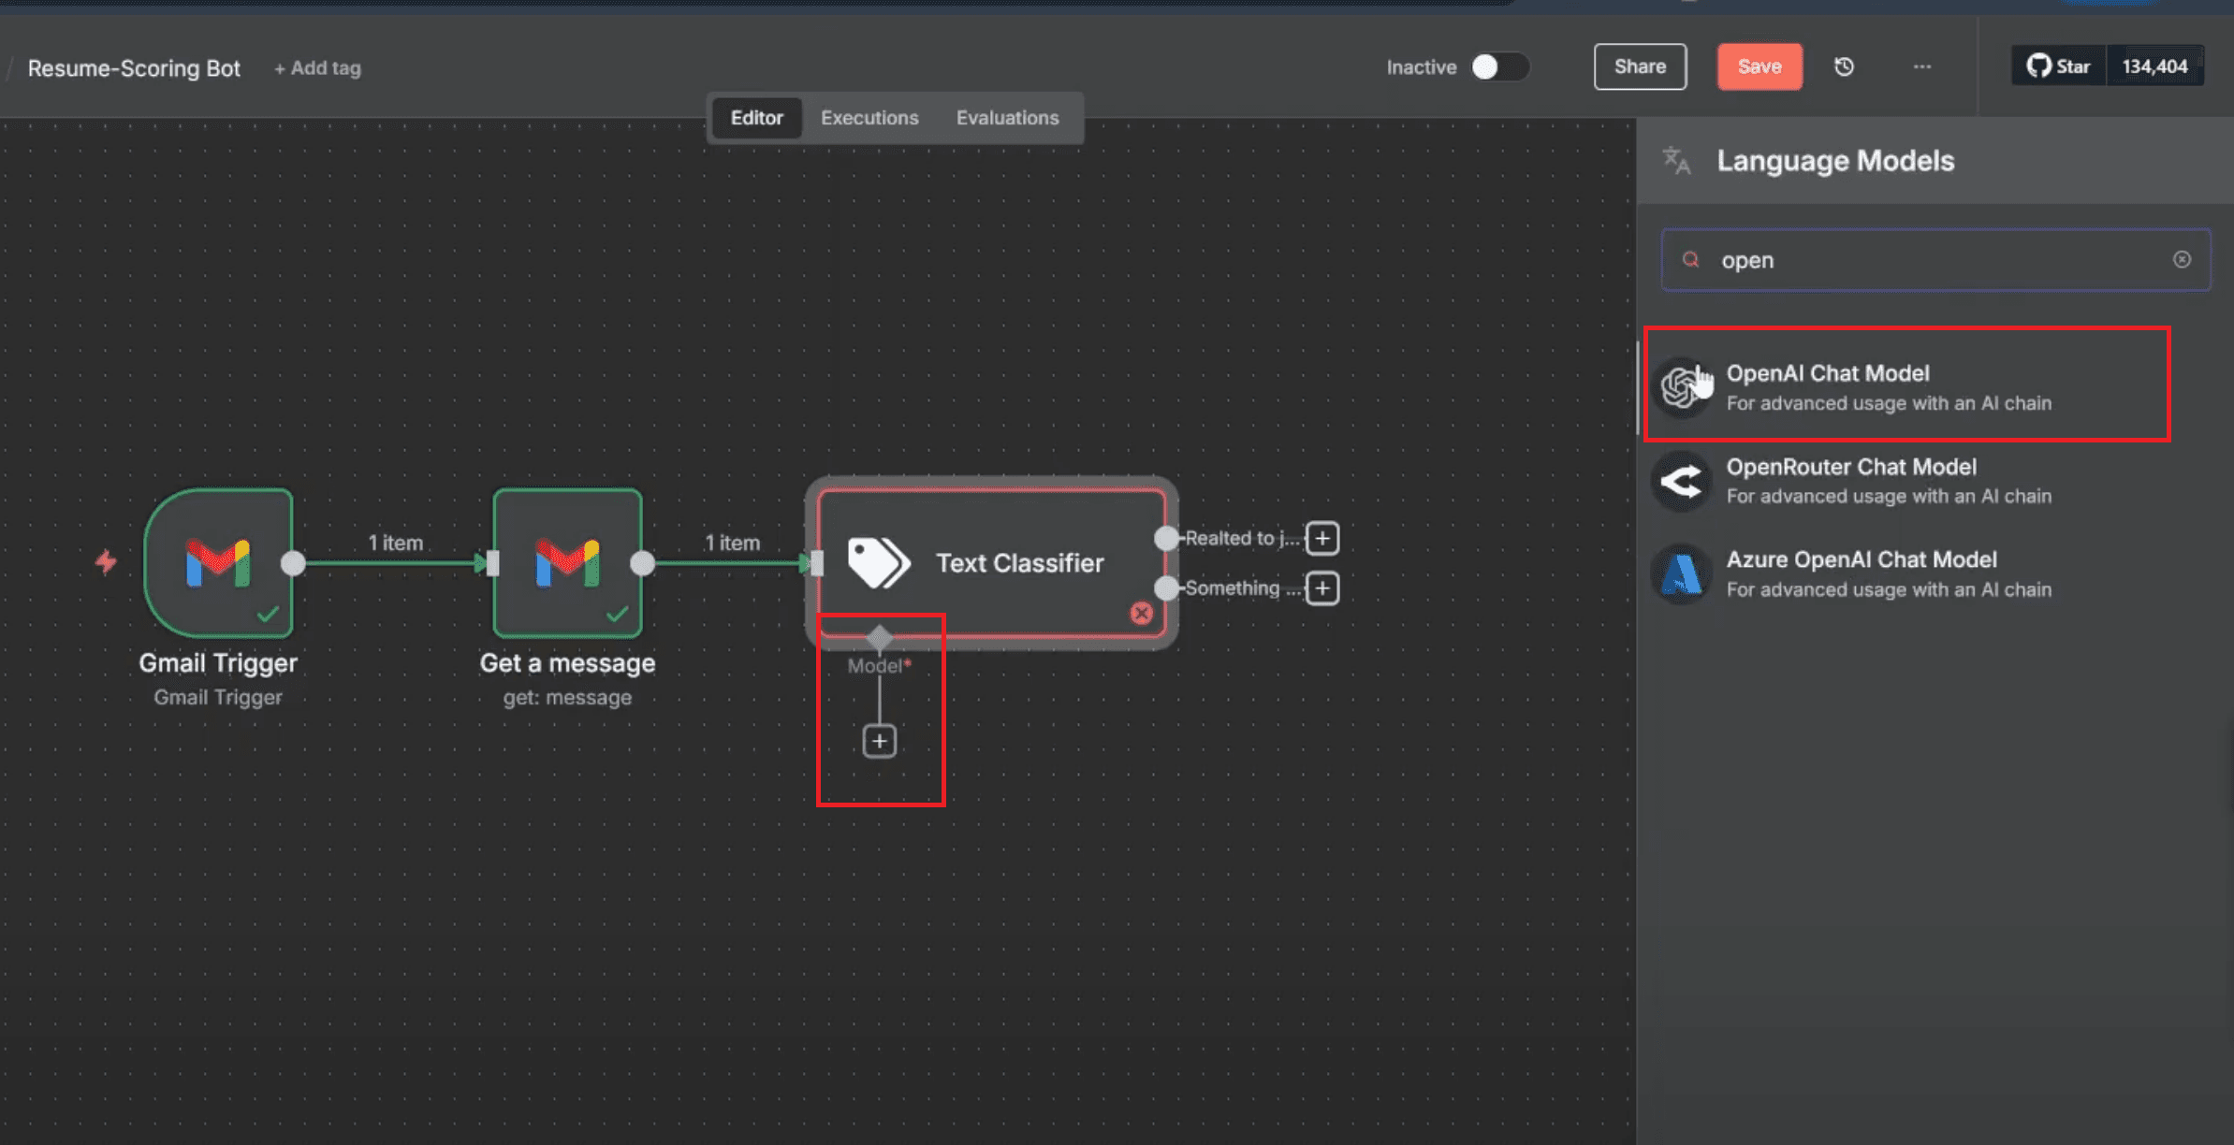The image size is (2234, 1145).
Task: Click the 134,404 star count
Action: [2154, 66]
